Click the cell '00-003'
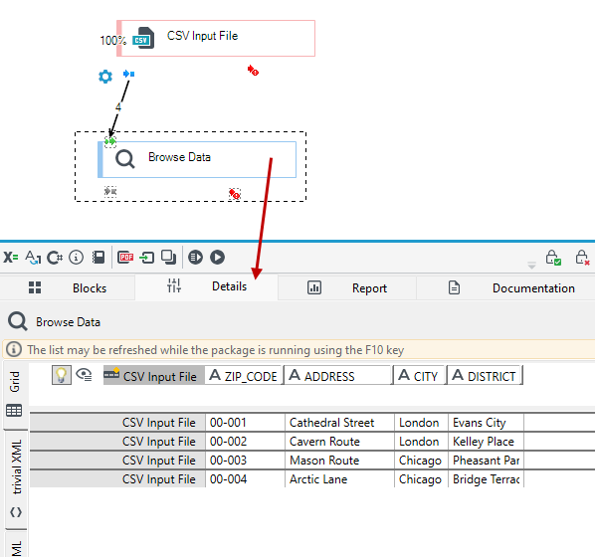This screenshot has height=557, width=596. pos(245,461)
